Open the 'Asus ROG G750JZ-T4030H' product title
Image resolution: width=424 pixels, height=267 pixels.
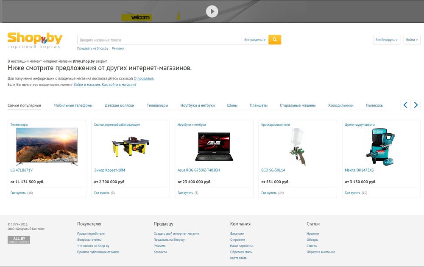(x=199, y=171)
